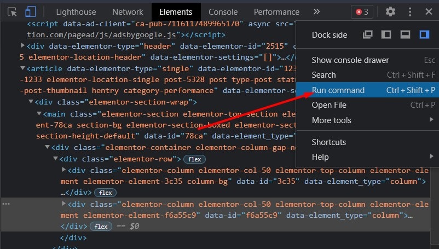Expand the elementor-element-f6a55c9 column div
The height and width of the screenshot is (249, 439).
pos(64,204)
